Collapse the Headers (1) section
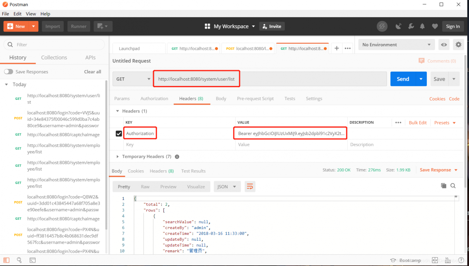Viewport: 469px width, 266px height. click(118, 111)
